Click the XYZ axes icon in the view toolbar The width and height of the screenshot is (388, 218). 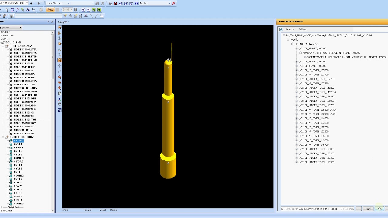coord(59,99)
